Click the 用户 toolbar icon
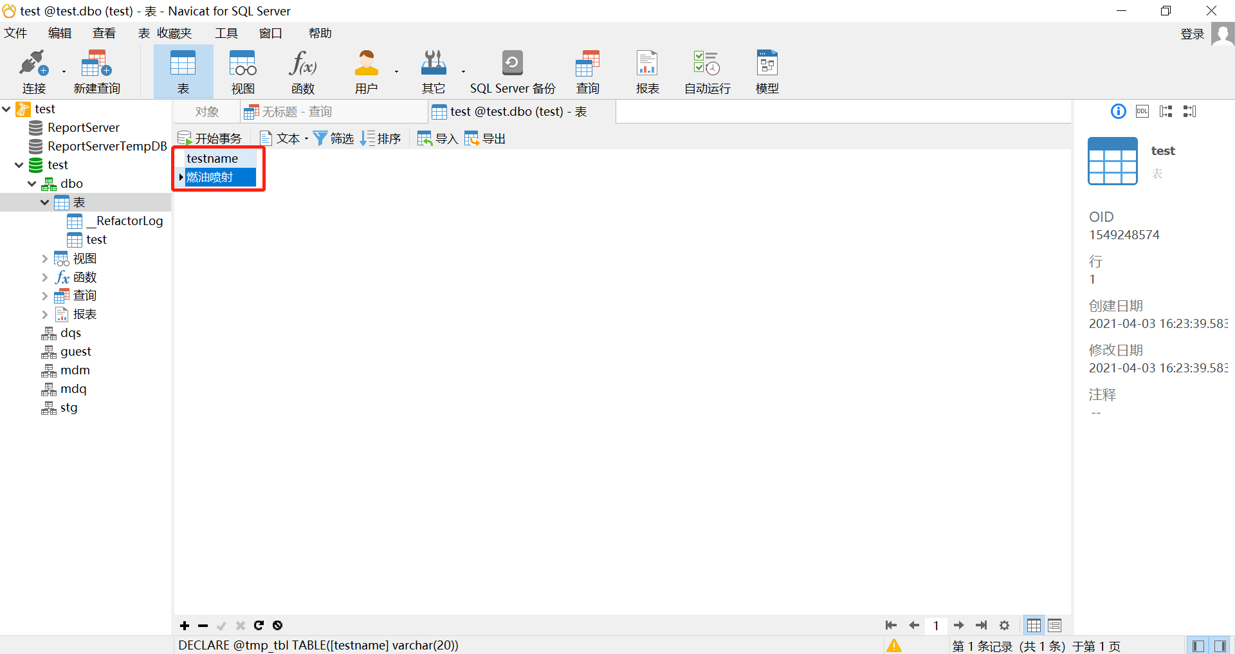Image resolution: width=1235 pixels, height=654 pixels. point(366,71)
